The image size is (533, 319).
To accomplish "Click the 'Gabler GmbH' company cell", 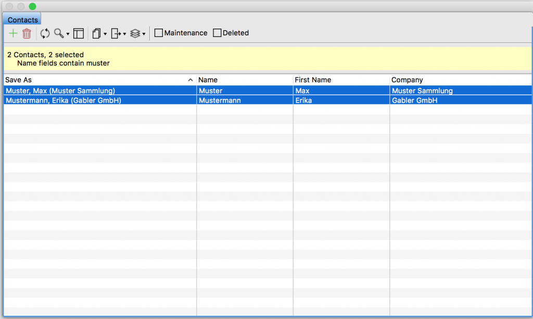I will point(461,100).
